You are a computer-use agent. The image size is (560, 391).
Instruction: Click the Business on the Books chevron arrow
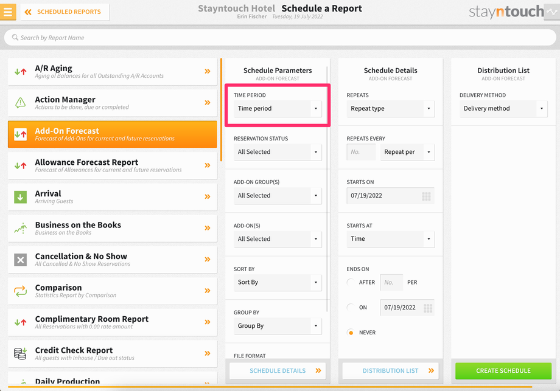click(x=208, y=228)
